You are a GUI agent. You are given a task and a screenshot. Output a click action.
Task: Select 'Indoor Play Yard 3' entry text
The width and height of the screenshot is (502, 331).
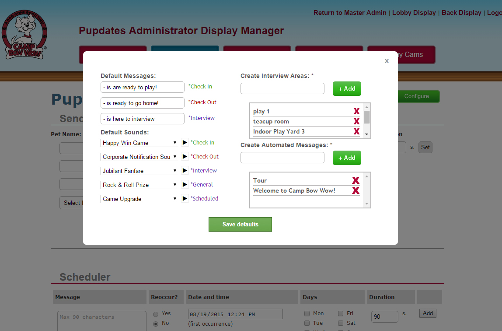pyautogui.click(x=279, y=131)
